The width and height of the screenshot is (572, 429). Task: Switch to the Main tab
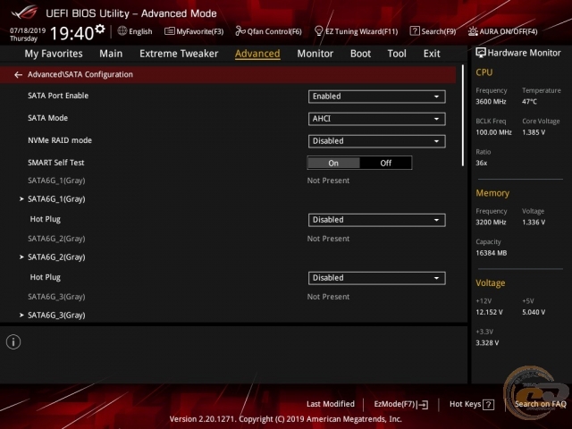click(x=111, y=54)
